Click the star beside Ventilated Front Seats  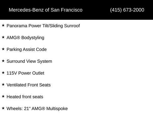point(3,85)
